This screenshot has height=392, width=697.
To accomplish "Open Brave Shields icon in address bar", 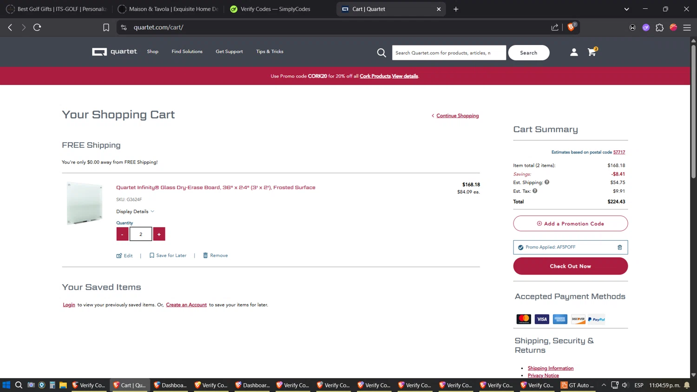I will pos(571,27).
